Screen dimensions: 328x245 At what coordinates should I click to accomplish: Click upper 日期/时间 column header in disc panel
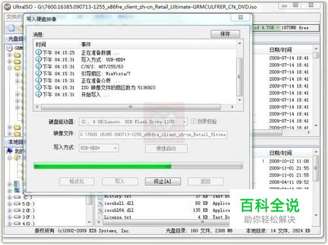pyautogui.click(x=281, y=50)
